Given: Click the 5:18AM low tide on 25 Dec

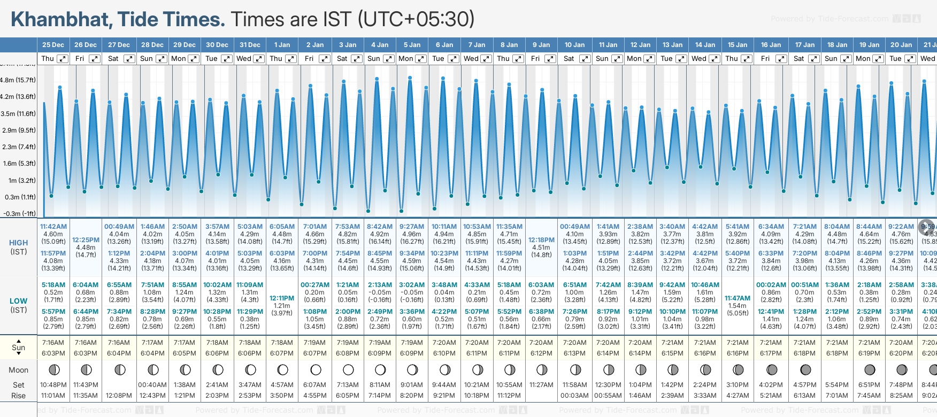Looking at the screenshot, I should 53,285.
